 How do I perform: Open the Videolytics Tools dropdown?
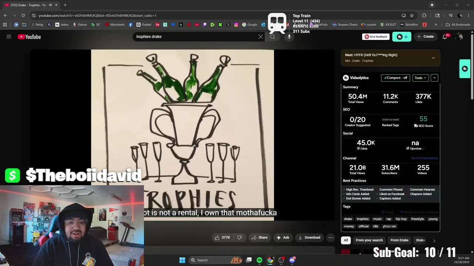[420, 78]
